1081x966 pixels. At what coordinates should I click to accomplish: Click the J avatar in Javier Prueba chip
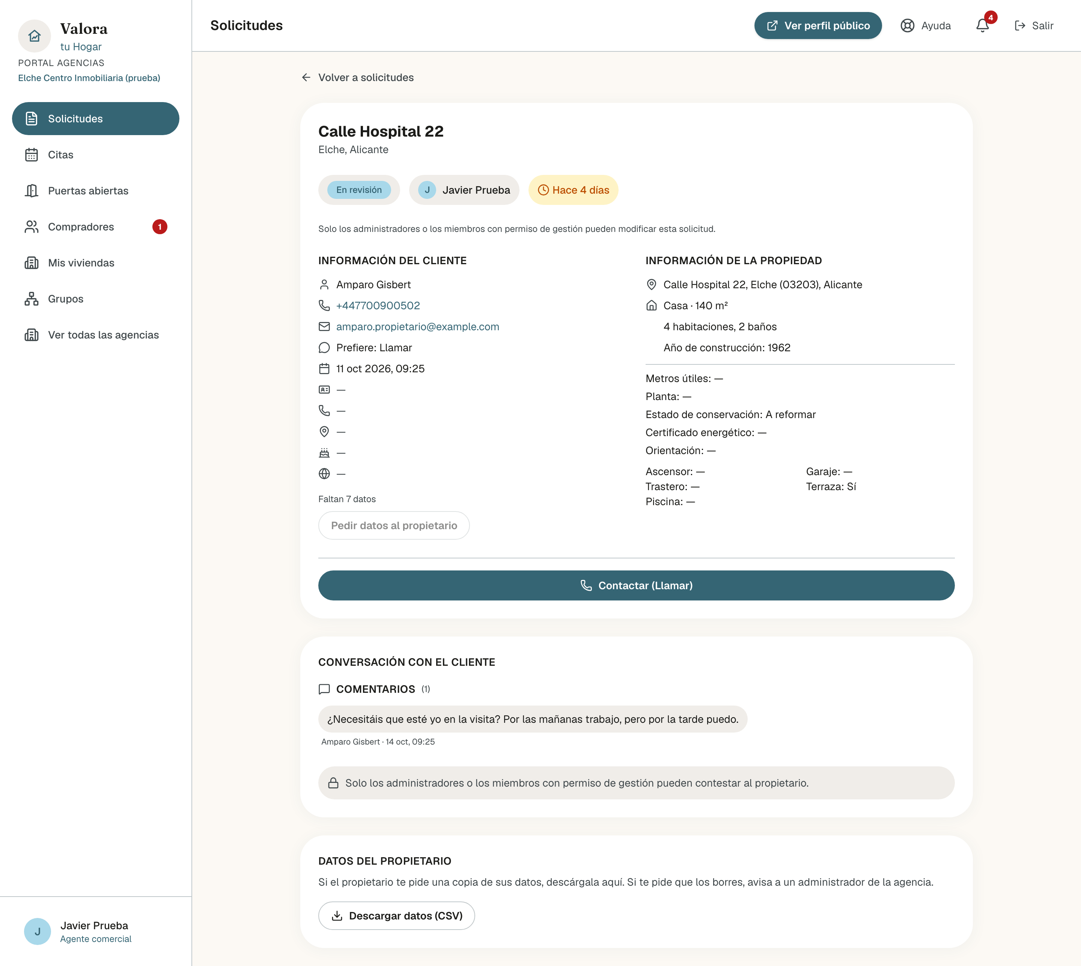[427, 190]
